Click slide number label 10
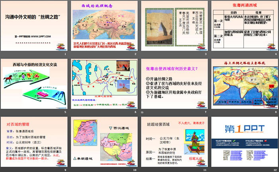 tap(135, 170)
